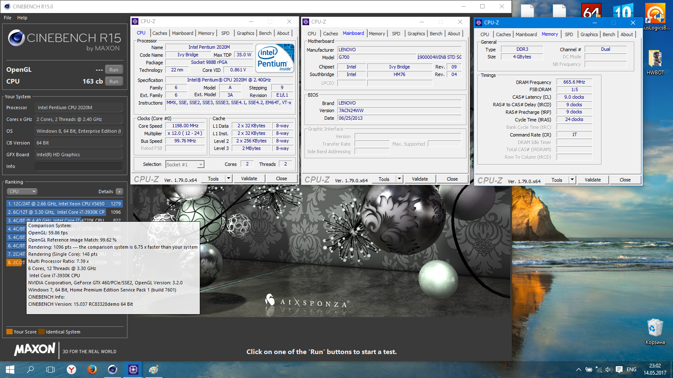Open the CPU ranking dropdown
Viewport: 673px width, 378px height.
click(22, 192)
